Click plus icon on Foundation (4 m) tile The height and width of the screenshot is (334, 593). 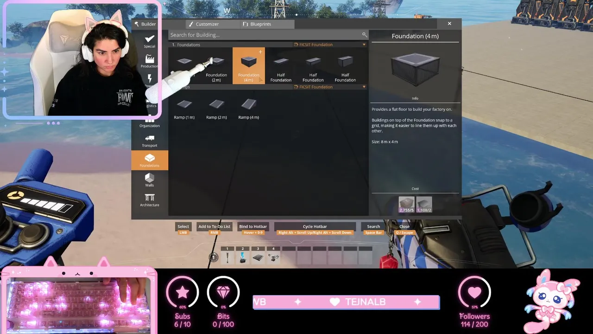(x=260, y=52)
